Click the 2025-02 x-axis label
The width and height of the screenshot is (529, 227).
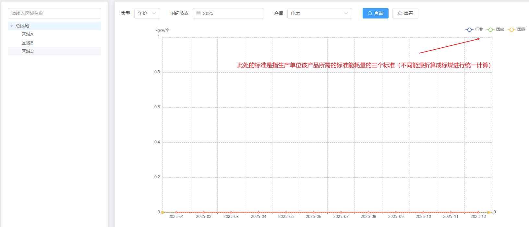tap(204, 217)
